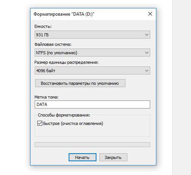Click the allocation unit size chevron arrow
The height and width of the screenshot is (175, 191).
pos(147,71)
